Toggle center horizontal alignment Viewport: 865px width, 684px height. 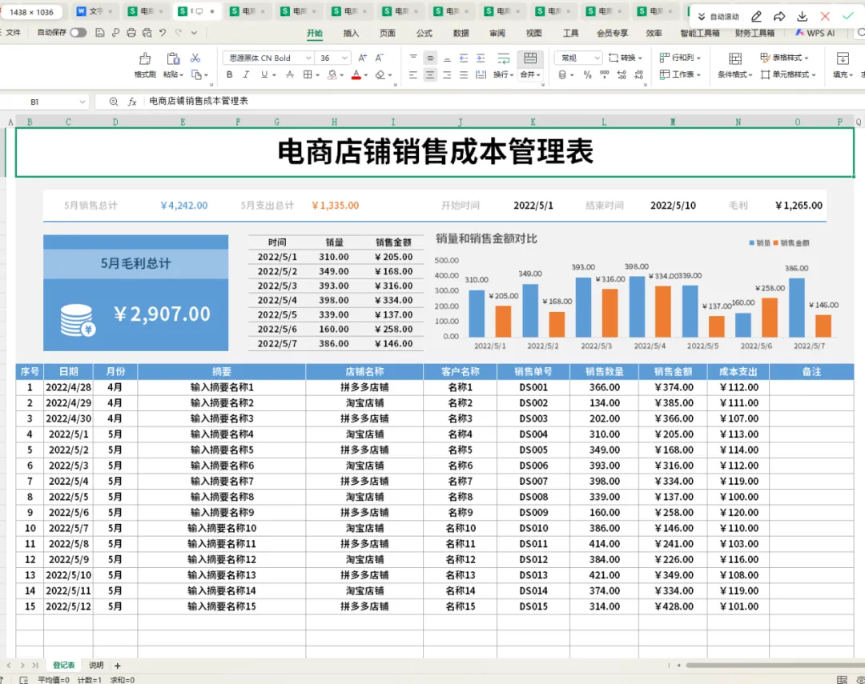tap(430, 74)
